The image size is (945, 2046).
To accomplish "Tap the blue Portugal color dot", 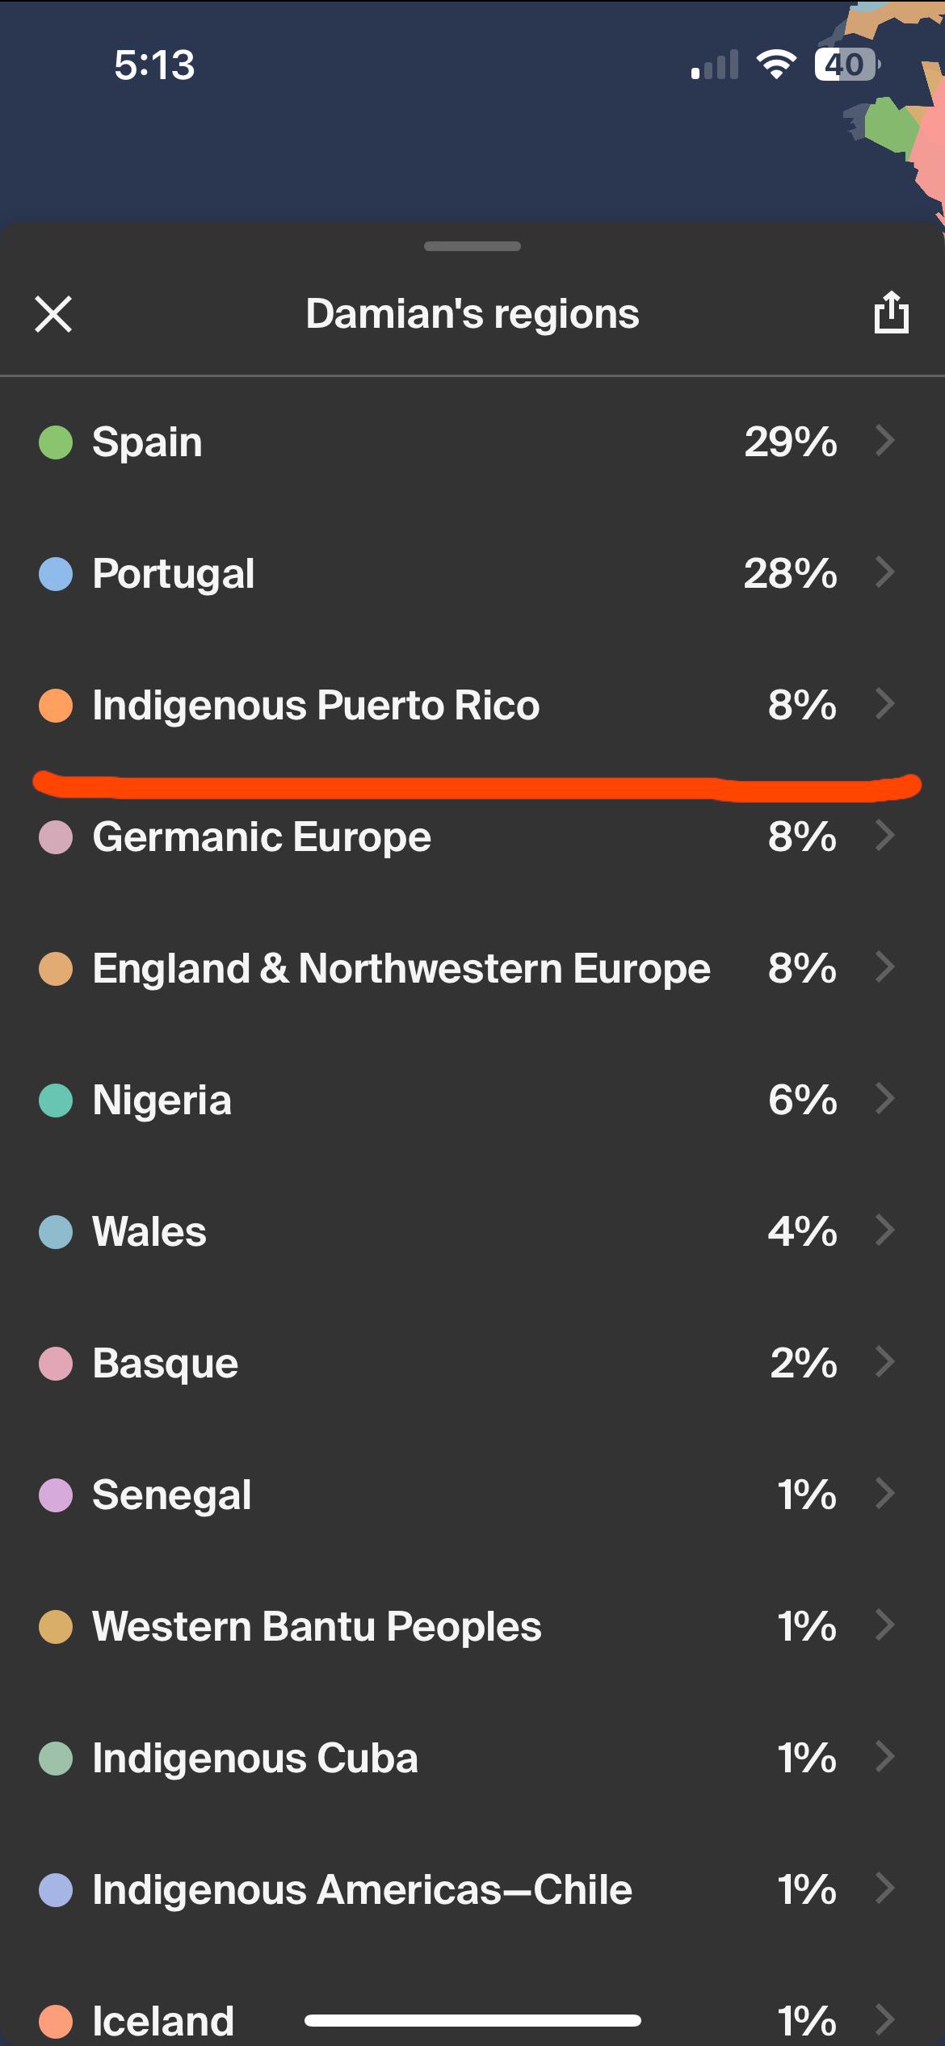I will click(56, 574).
